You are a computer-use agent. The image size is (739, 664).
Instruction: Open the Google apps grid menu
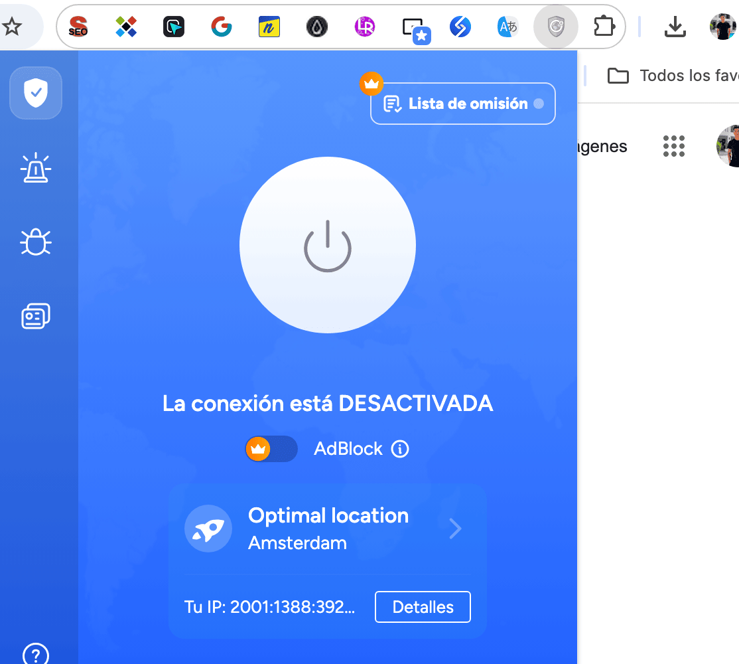click(674, 146)
